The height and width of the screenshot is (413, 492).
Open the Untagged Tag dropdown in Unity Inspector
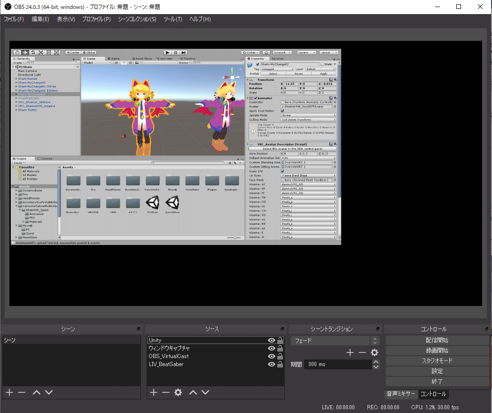(x=277, y=69)
